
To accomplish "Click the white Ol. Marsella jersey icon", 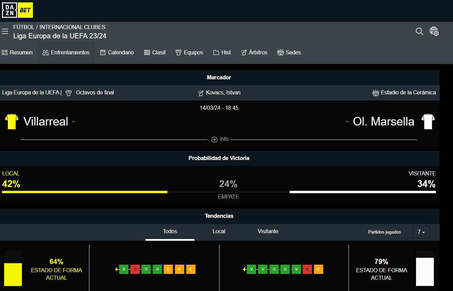I will pos(428,121).
